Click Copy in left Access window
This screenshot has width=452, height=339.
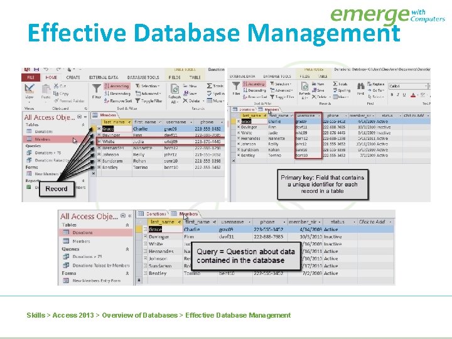coord(61,94)
